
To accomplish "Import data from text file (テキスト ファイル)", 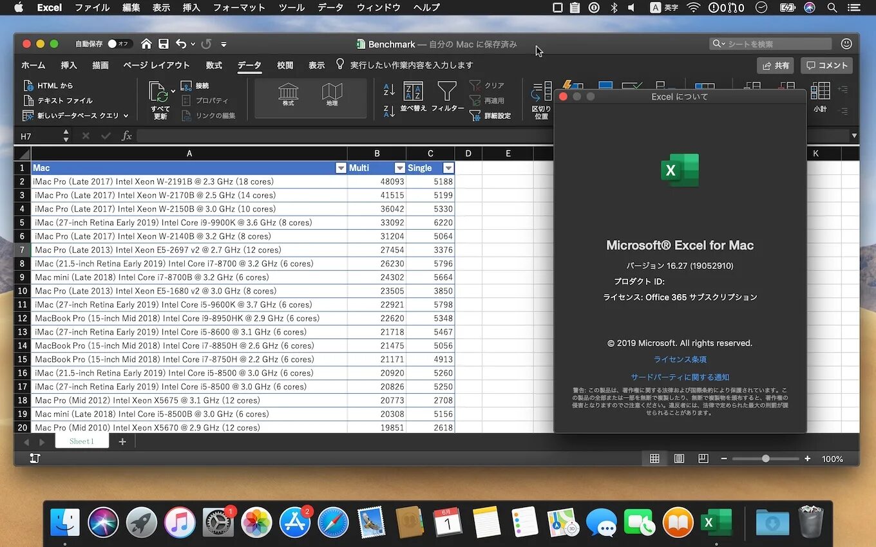I will (58, 100).
